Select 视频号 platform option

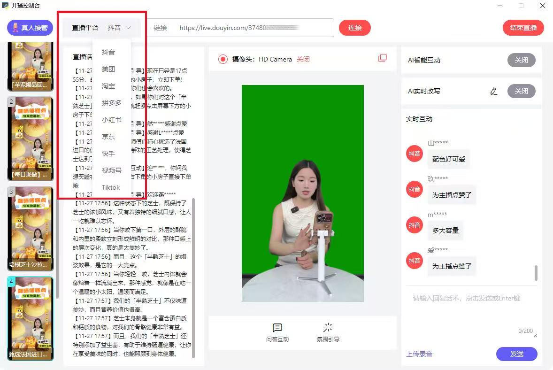pos(111,171)
